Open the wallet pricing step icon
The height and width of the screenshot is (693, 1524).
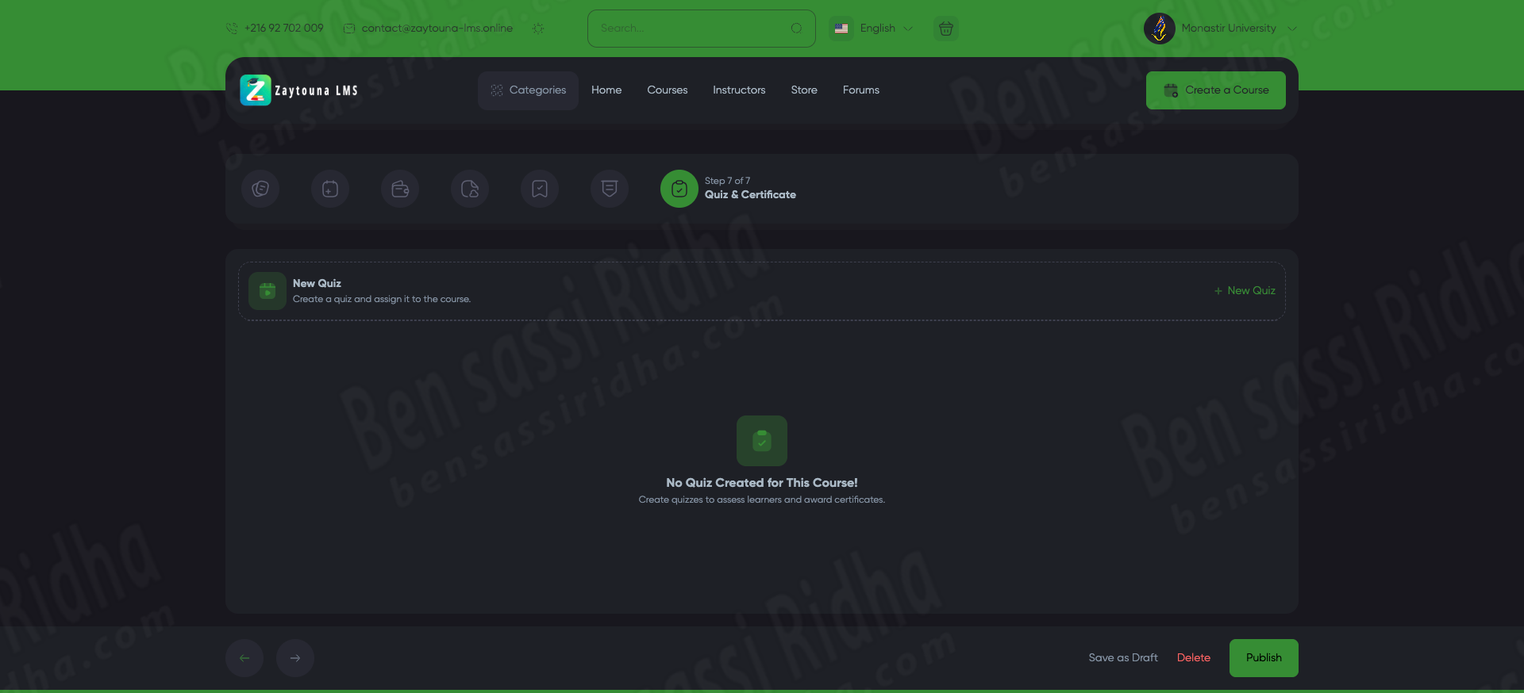pos(400,189)
